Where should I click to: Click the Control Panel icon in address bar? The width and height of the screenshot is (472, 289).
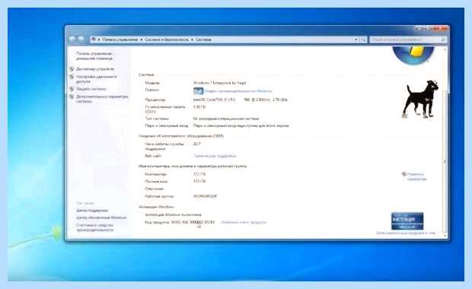[94, 40]
